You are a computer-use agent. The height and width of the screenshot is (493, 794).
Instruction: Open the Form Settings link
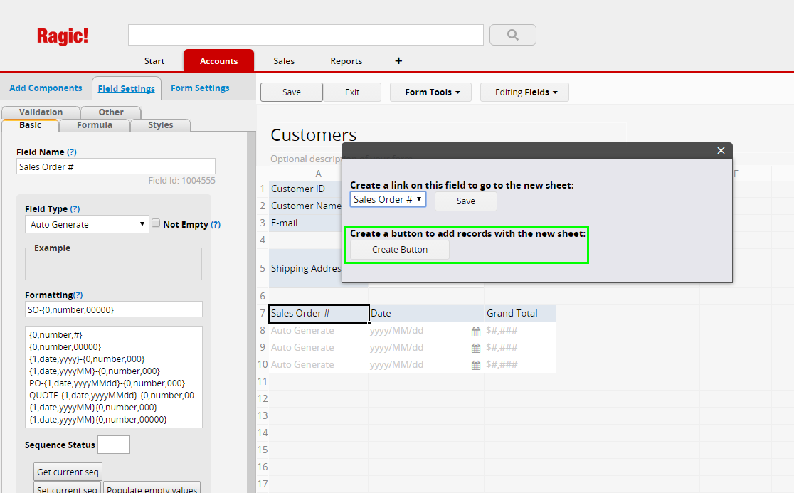point(200,88)
